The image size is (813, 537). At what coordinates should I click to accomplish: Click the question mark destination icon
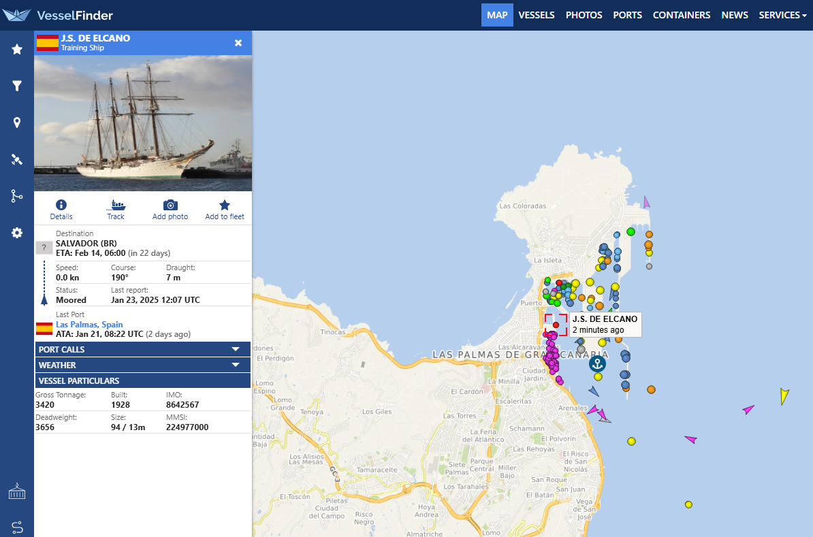(44, 247)
